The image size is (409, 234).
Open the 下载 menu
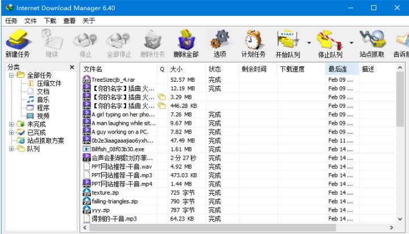pos(50,20)
